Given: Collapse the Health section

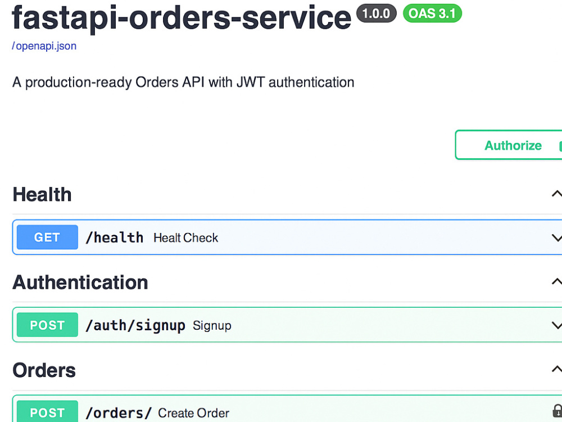Looking at the screenshot, I should pyautogui.click(x=556, y=194).
